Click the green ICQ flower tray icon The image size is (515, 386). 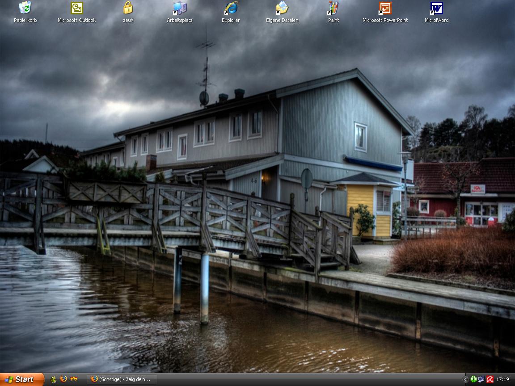coord(473,379)
